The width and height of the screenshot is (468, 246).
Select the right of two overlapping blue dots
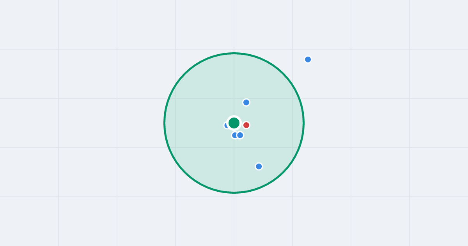tap(240, 135)
